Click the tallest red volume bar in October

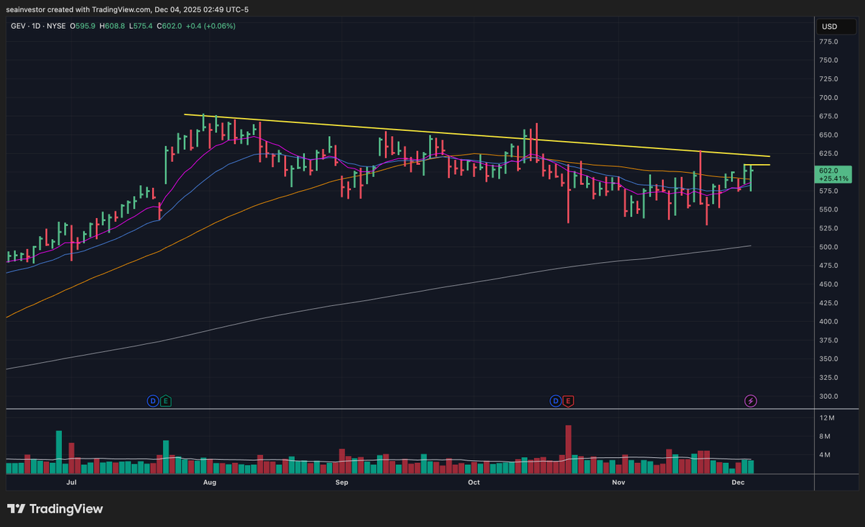coord(568,449)
